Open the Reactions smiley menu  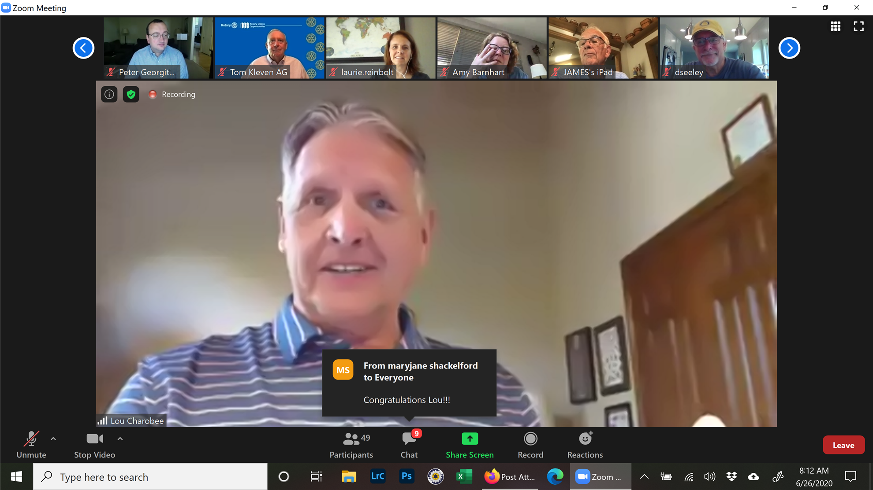pos(585,444)
